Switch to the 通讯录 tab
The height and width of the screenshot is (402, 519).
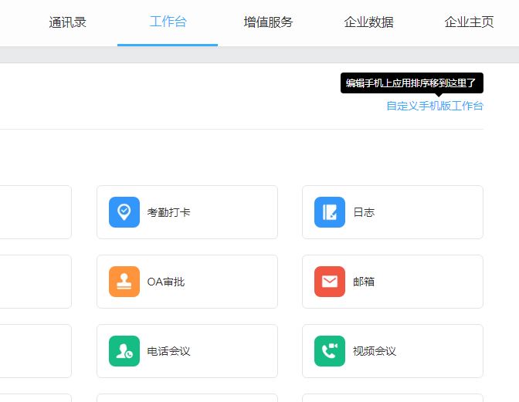point(67,22)
